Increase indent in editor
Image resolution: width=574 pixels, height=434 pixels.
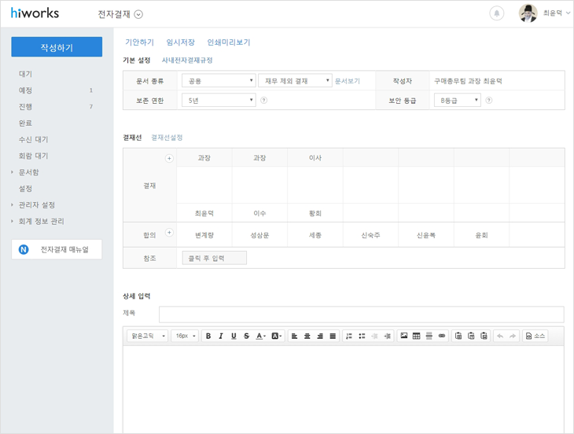388,336
